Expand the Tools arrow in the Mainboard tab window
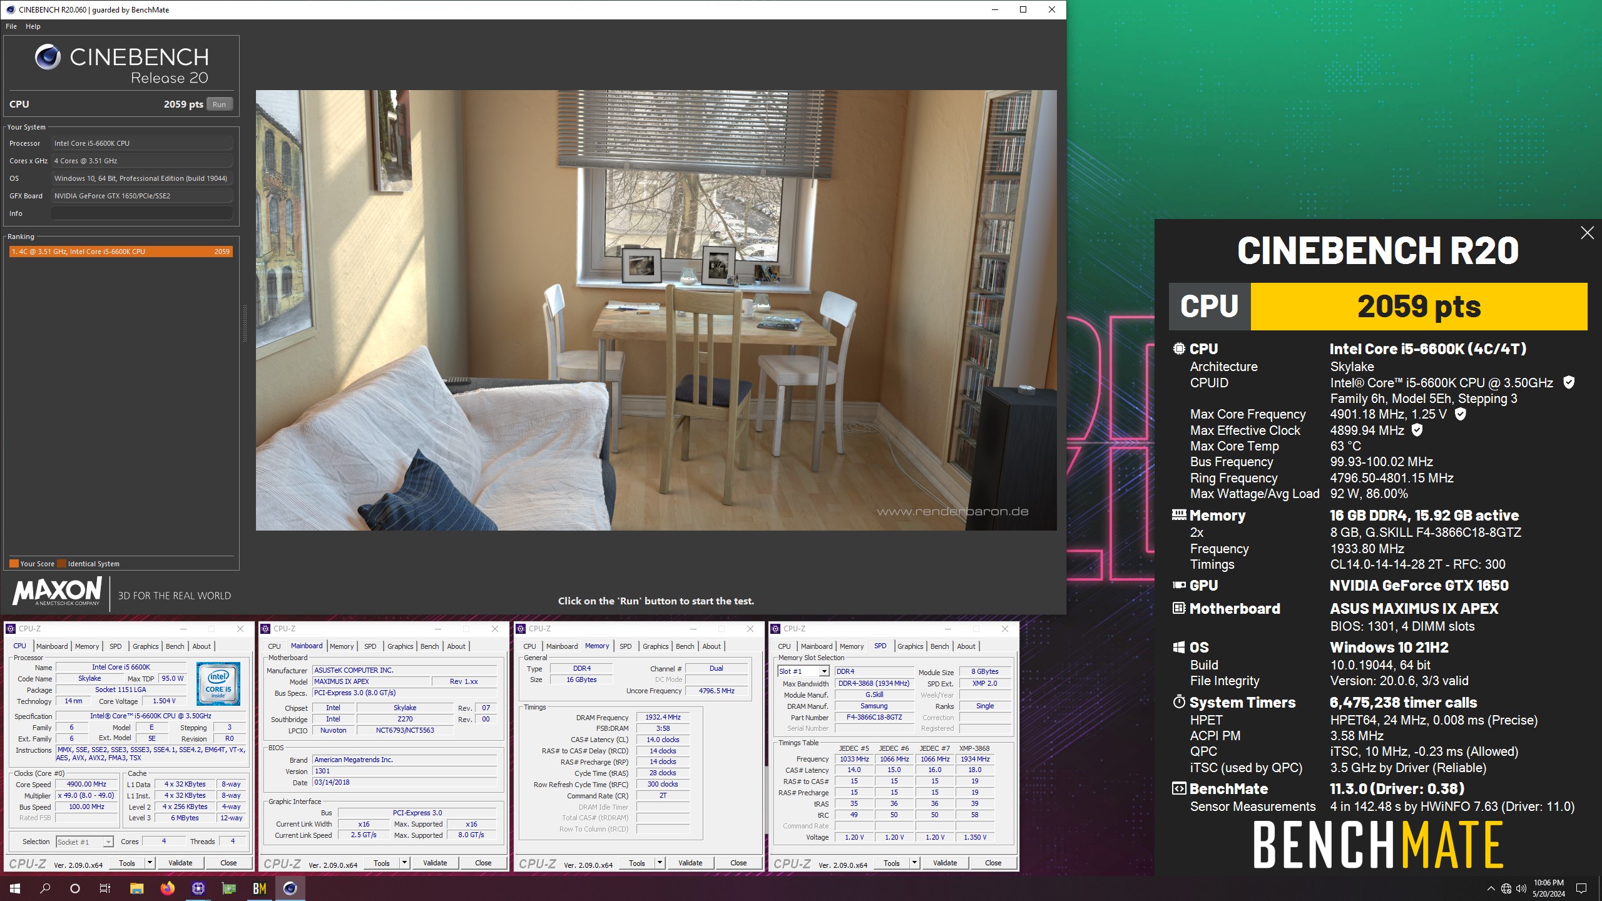This screenshot has width=1602, height=901. pyautogui.click(x=404, y=863)
